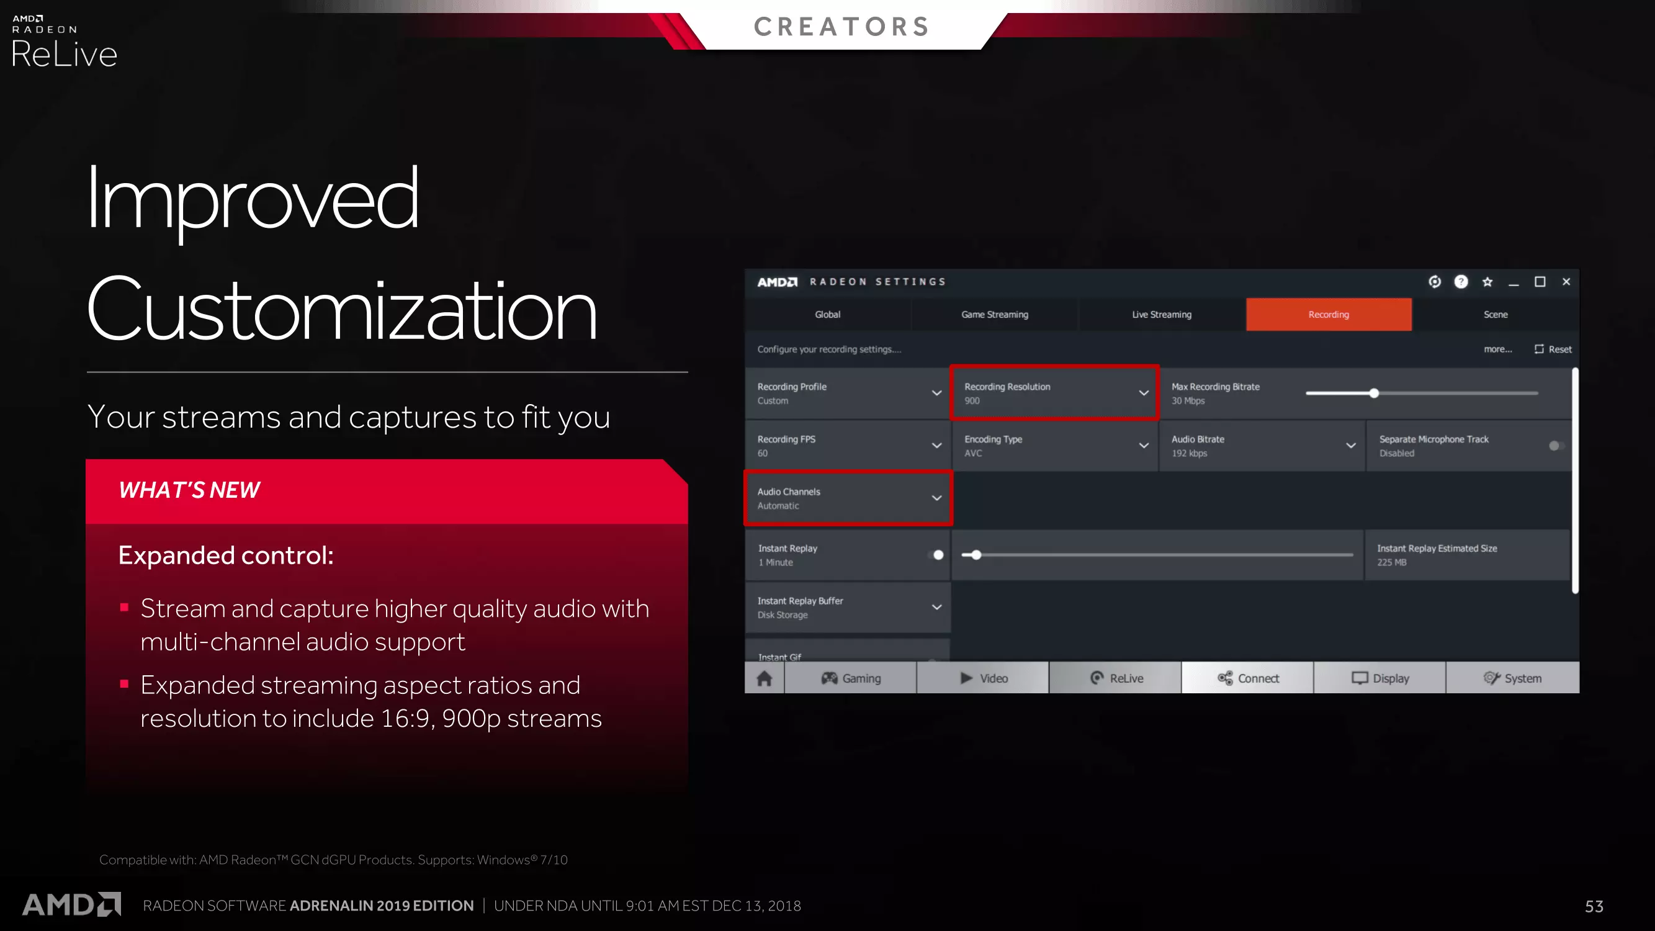
Task: Switch to the Game Streaming tab
Action: click(x=995, y=315)
